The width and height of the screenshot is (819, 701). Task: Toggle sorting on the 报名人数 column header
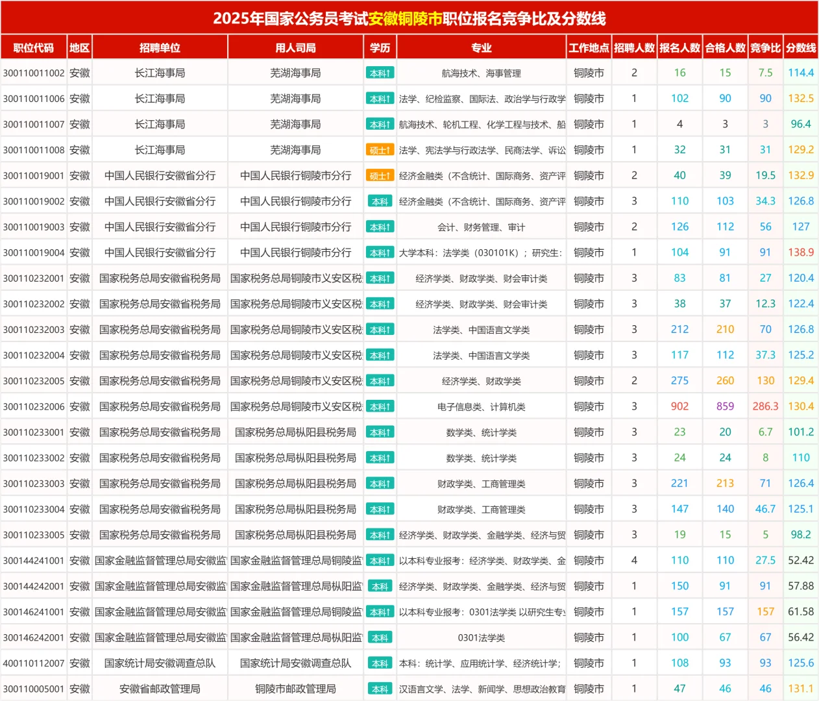(679, 47)
